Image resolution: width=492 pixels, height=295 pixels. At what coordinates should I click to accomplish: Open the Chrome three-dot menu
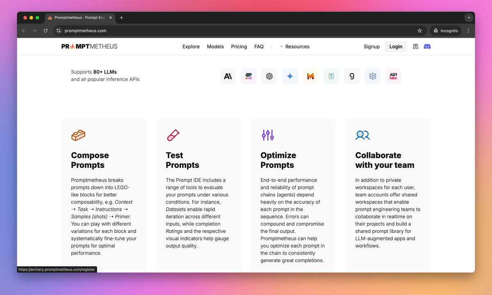[468, 31]
